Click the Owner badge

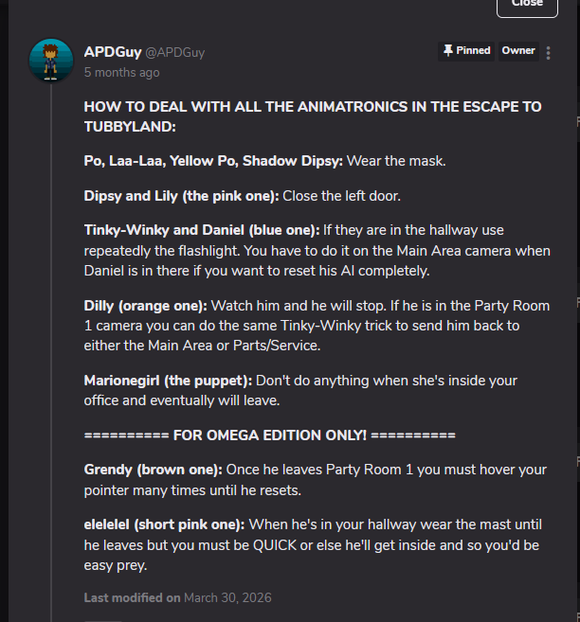518,51
